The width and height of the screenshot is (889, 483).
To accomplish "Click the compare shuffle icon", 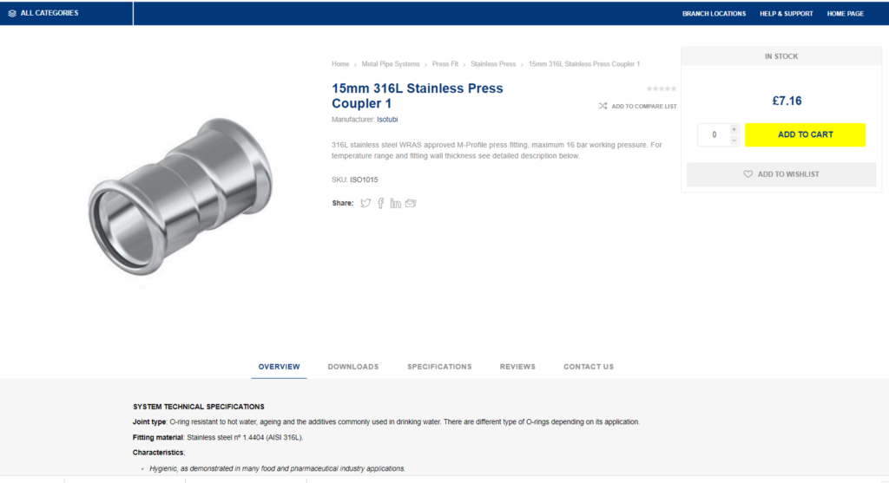I will (x=603, y=106).
